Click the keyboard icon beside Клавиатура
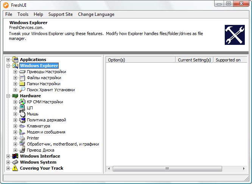 22,126
